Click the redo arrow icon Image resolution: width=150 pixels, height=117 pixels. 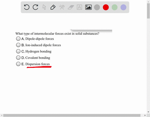(x=35, y=7)
